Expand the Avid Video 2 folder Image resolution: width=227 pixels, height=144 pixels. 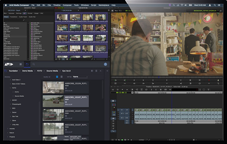[11, 80]
